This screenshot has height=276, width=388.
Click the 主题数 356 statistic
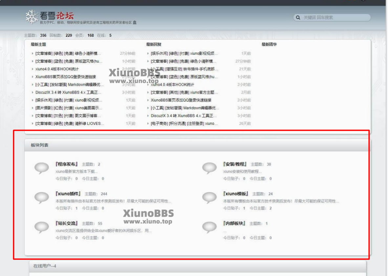pyautogui.click(x=35, y=35)
